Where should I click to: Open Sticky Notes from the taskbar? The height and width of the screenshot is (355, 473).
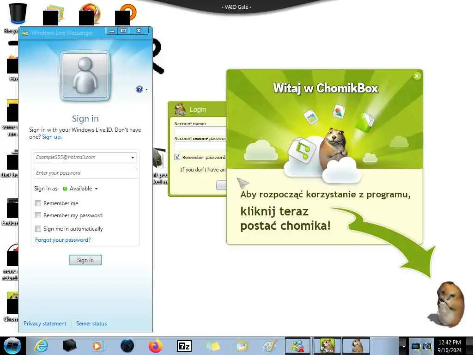pos(213,346)
